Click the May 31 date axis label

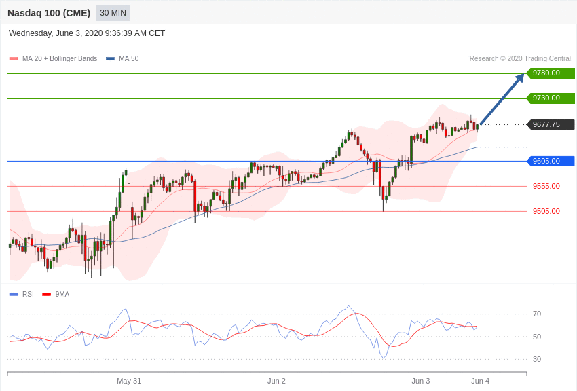129,381
